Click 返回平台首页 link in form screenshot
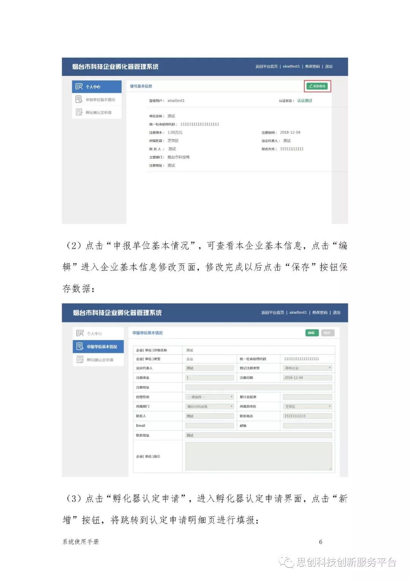This screenshot has width=410, height=580. [x=273, y=313]
